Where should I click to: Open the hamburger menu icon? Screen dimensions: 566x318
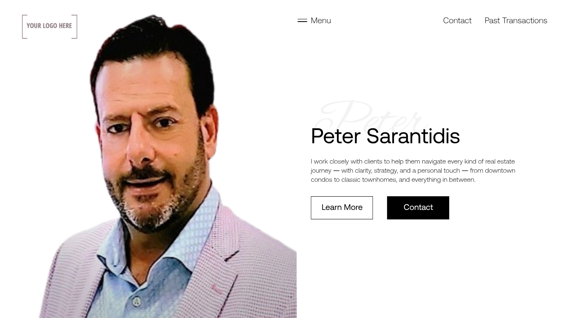(x=302, y=20)
